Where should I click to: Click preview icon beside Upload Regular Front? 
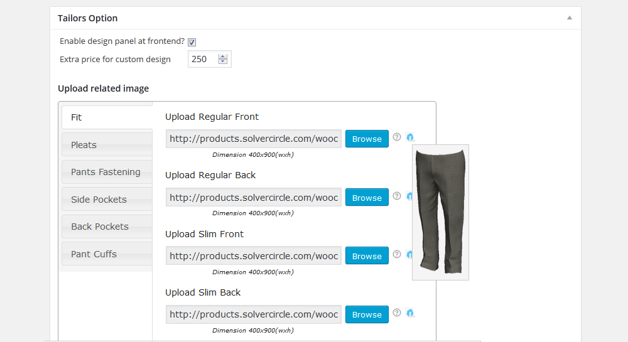(410, 137)
